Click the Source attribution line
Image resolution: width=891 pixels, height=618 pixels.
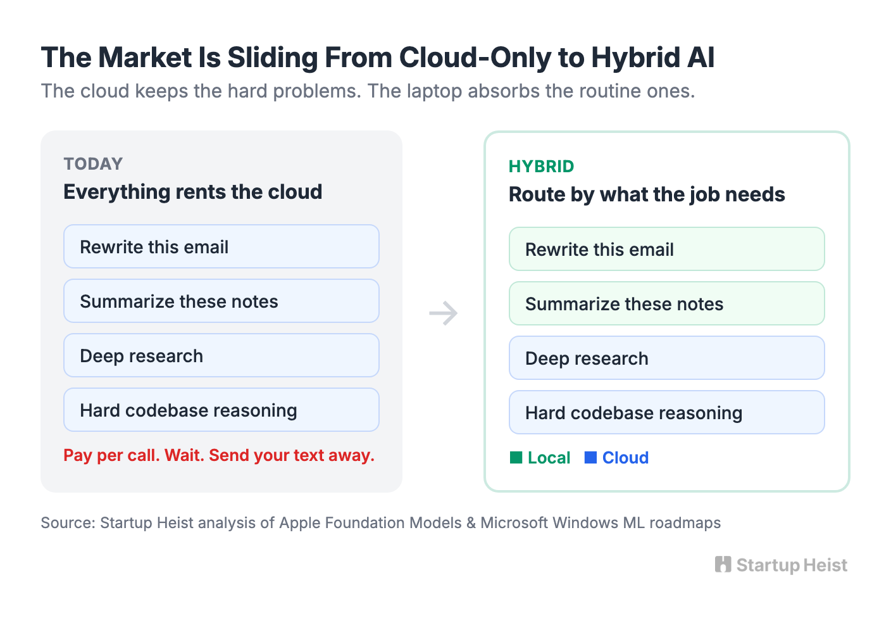click(381, 523)
